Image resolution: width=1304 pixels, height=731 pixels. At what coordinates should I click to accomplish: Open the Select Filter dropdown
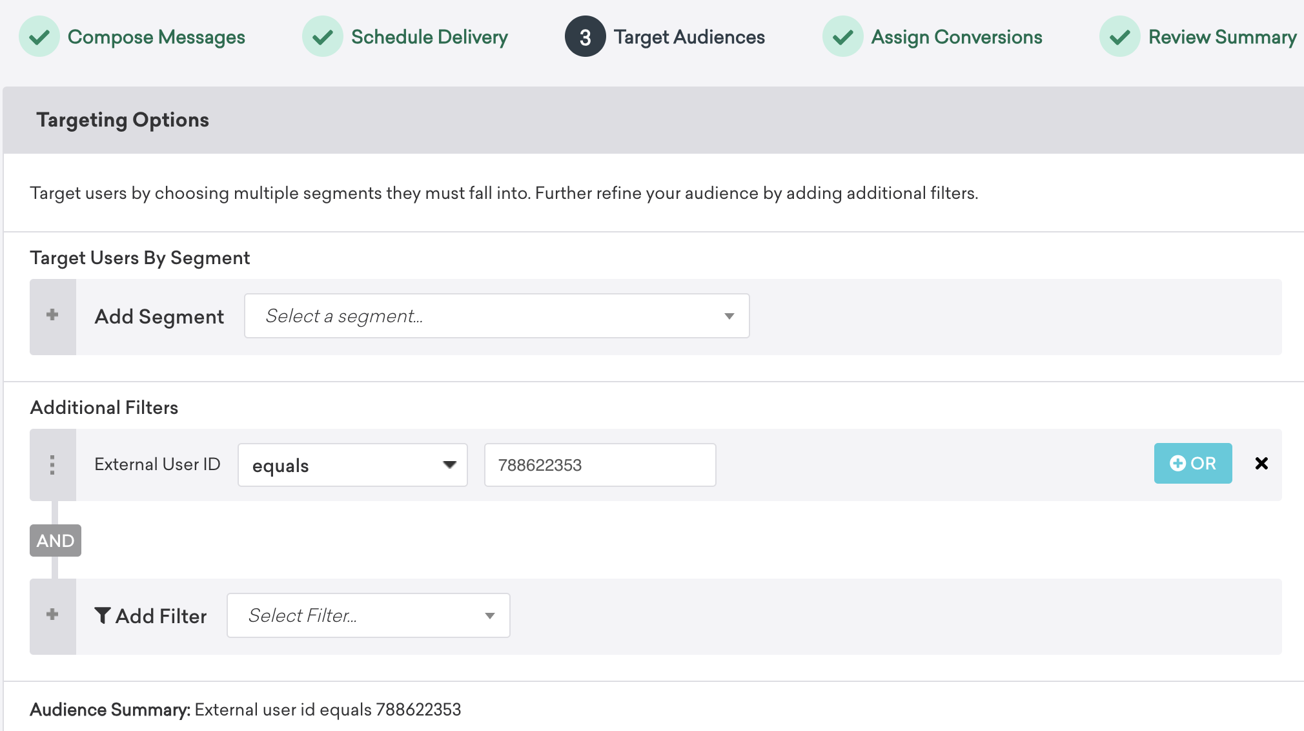(368, 615)
